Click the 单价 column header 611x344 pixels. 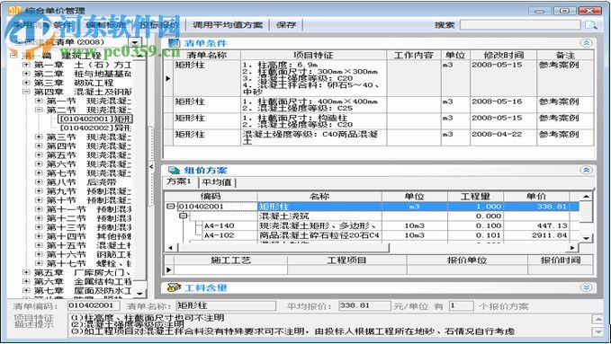click(x=536, y=196)
